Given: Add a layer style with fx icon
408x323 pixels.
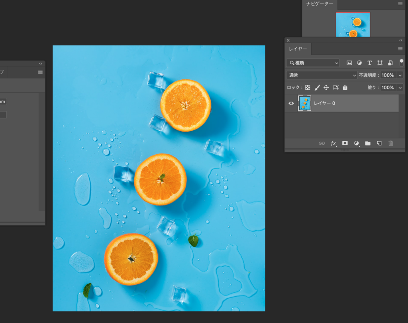Looking at the screenshot, I should tap(333, 143).
